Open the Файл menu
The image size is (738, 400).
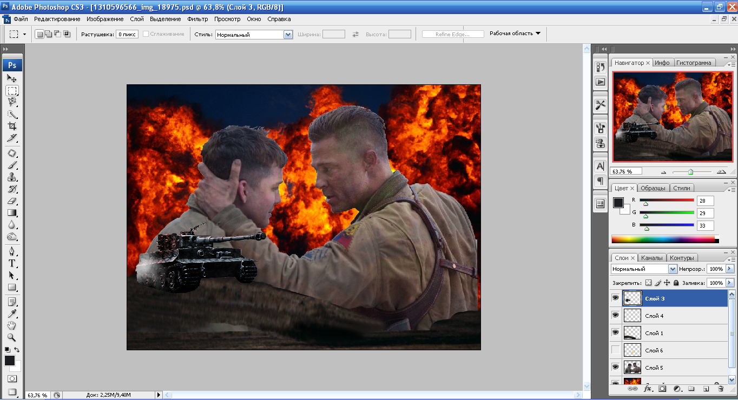pyautogui.click(x=21, y=19)
